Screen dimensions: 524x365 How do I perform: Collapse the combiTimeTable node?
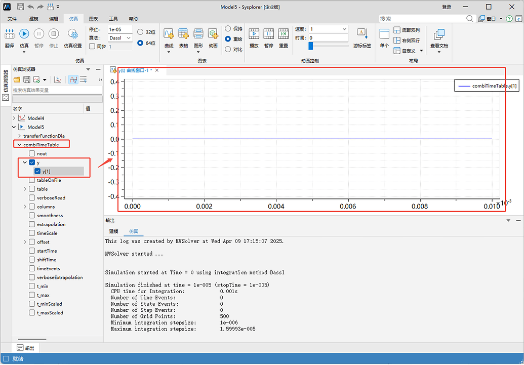coord(19,145)
